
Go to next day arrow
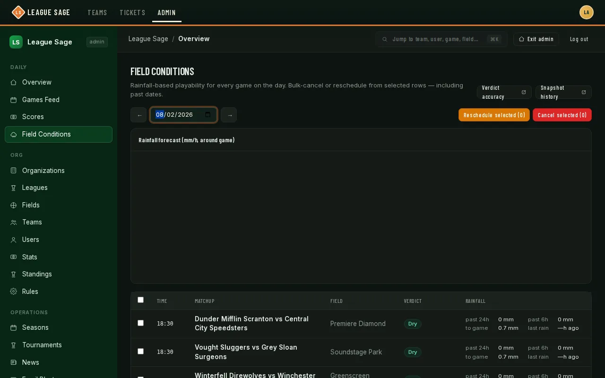click(229, 115)
